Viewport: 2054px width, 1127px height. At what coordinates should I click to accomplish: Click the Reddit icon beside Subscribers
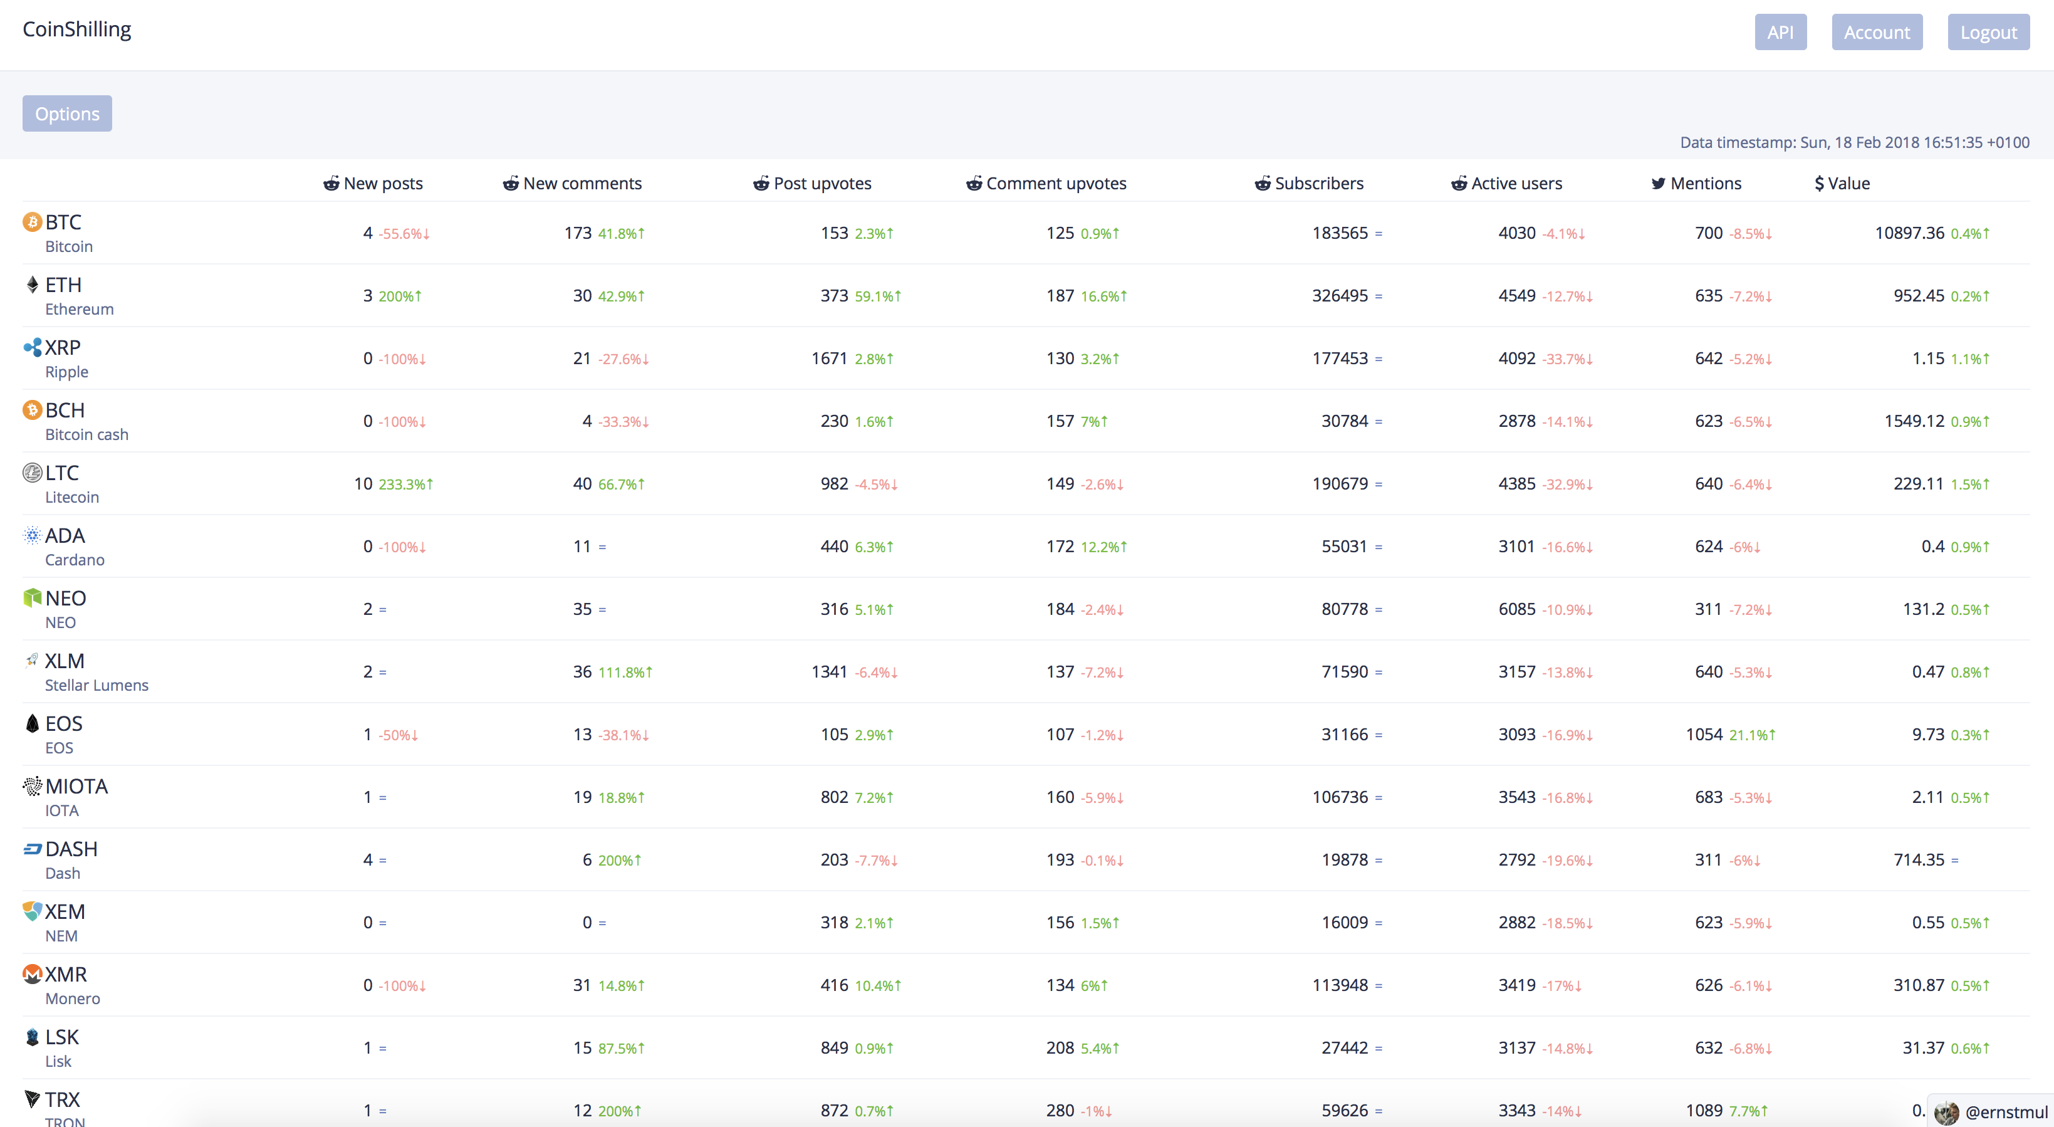1262,184
